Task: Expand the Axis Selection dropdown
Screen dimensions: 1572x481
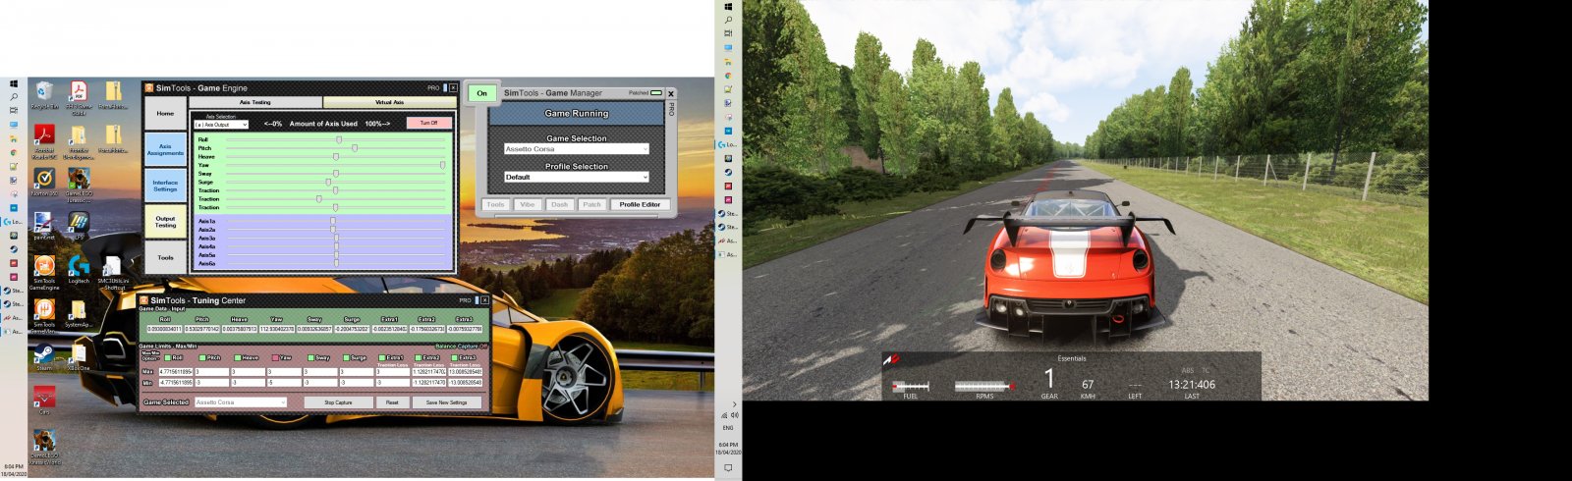Action: coord(221,125)
